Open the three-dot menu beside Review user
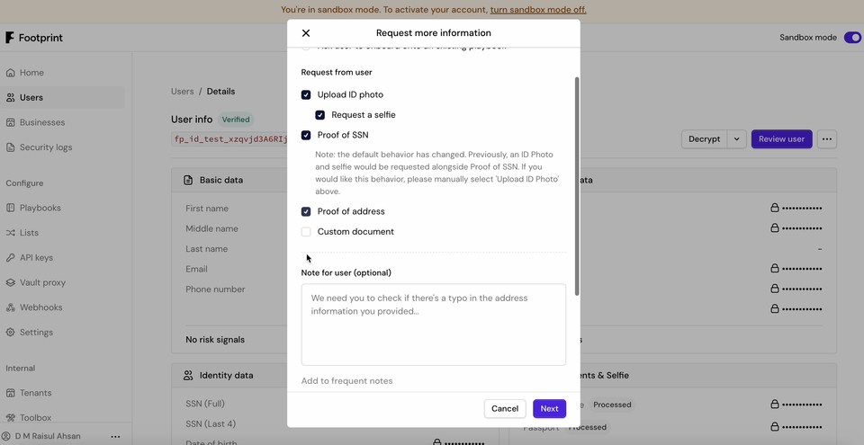 click(826, 139)
